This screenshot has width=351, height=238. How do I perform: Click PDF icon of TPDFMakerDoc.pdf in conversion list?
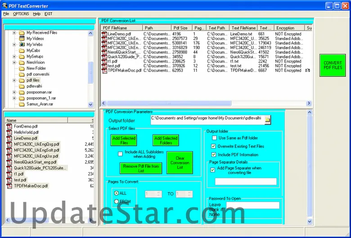[x=104, y=71]
